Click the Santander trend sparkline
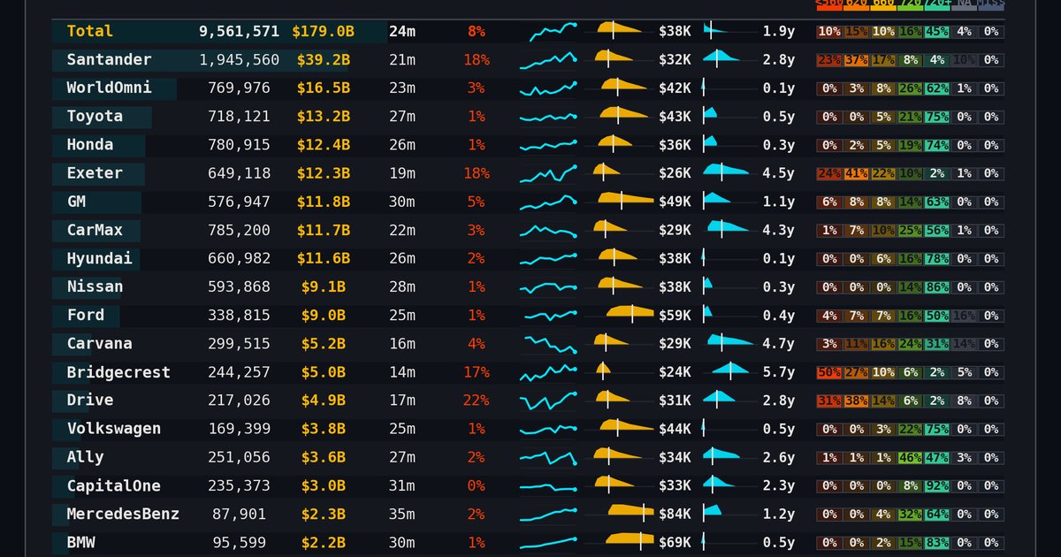Screen dimensions: 1061x557 click(x=548, y=60)
